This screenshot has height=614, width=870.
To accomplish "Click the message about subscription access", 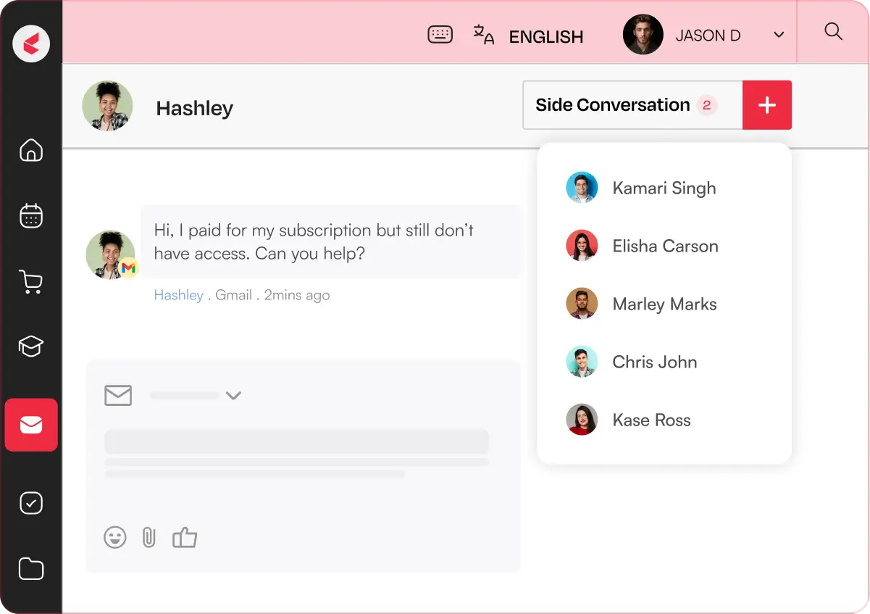I will click(x=331, y=241).
